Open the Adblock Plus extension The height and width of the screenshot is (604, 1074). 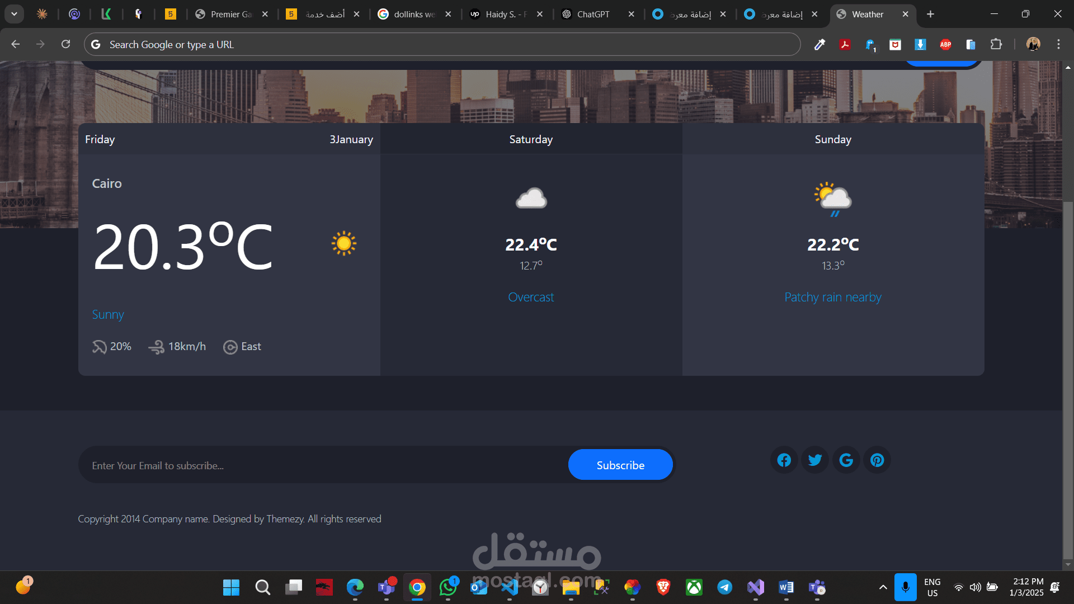[945, 44]
